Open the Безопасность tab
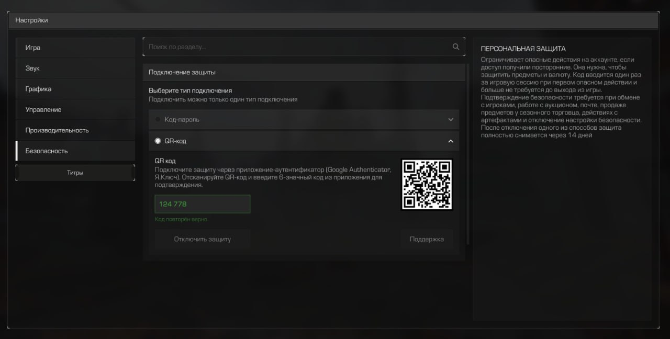Viewport: 670px width, 339px height. click(75, 151)
